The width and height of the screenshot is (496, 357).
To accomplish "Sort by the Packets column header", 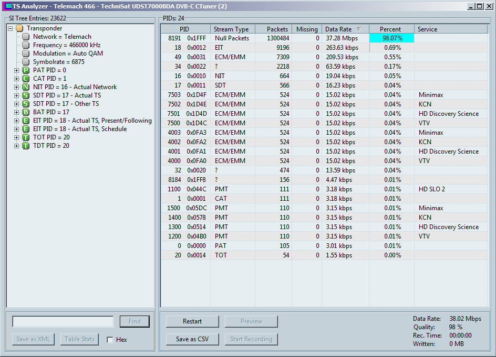I will click(x=274, y=29).
